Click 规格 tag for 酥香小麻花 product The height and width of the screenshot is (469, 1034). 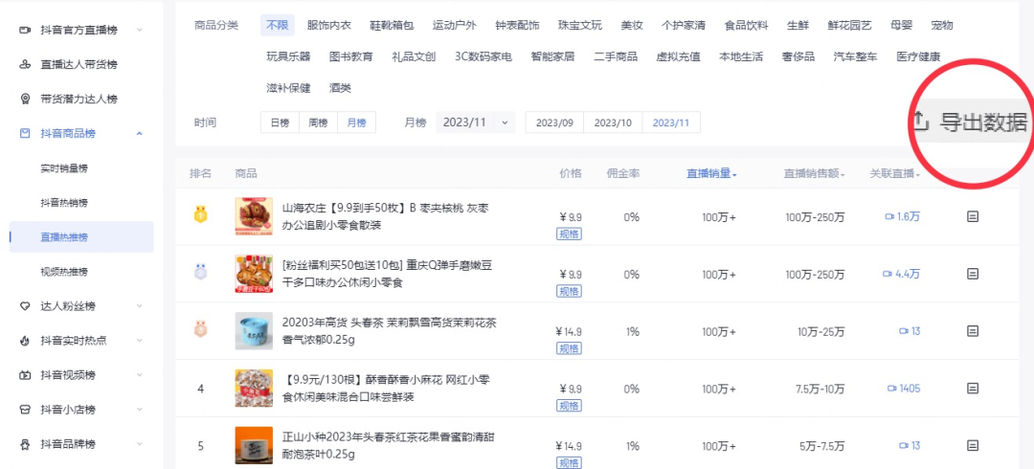coord(570,405)
